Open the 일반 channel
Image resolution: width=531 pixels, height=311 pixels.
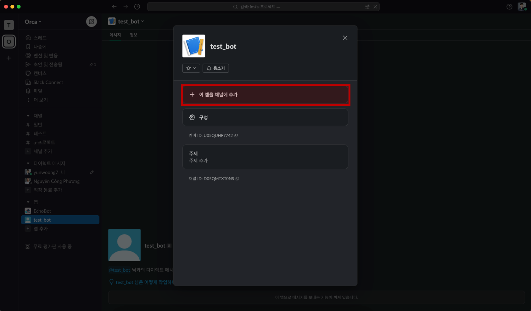click(x=60, y=125)
